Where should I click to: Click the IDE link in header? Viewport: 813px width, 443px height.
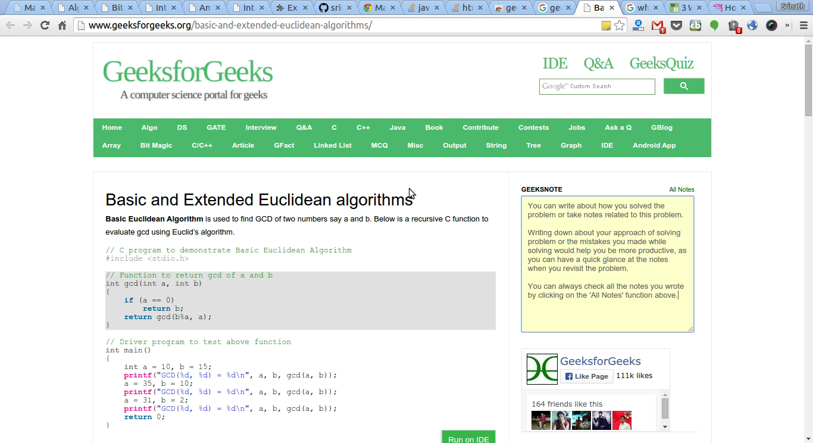[x=555, y=63]
